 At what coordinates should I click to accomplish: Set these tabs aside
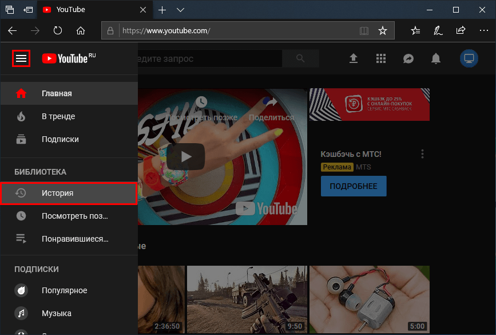tap(28, 10)
